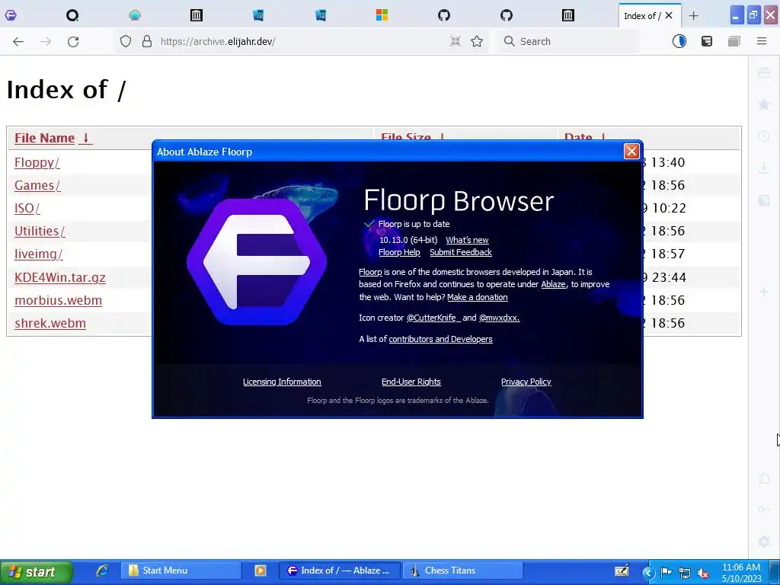Click the QR code icon in the URL bar
Viewport: 780px width, 585px height.
(x=456, y=41)
